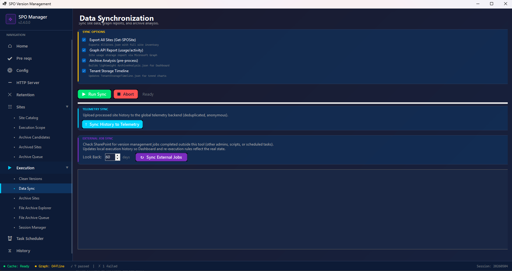Image resolution: width=512 pixels, height=271 pixels.
Task: Open Archived Sites sub-item
Action: tap(36, 147)
